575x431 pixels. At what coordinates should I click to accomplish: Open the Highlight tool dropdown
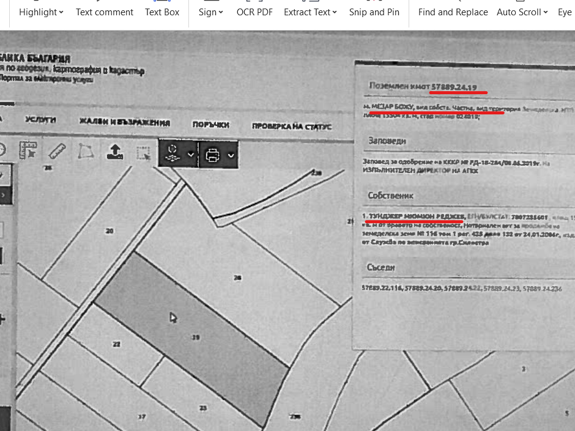[41, 12]
